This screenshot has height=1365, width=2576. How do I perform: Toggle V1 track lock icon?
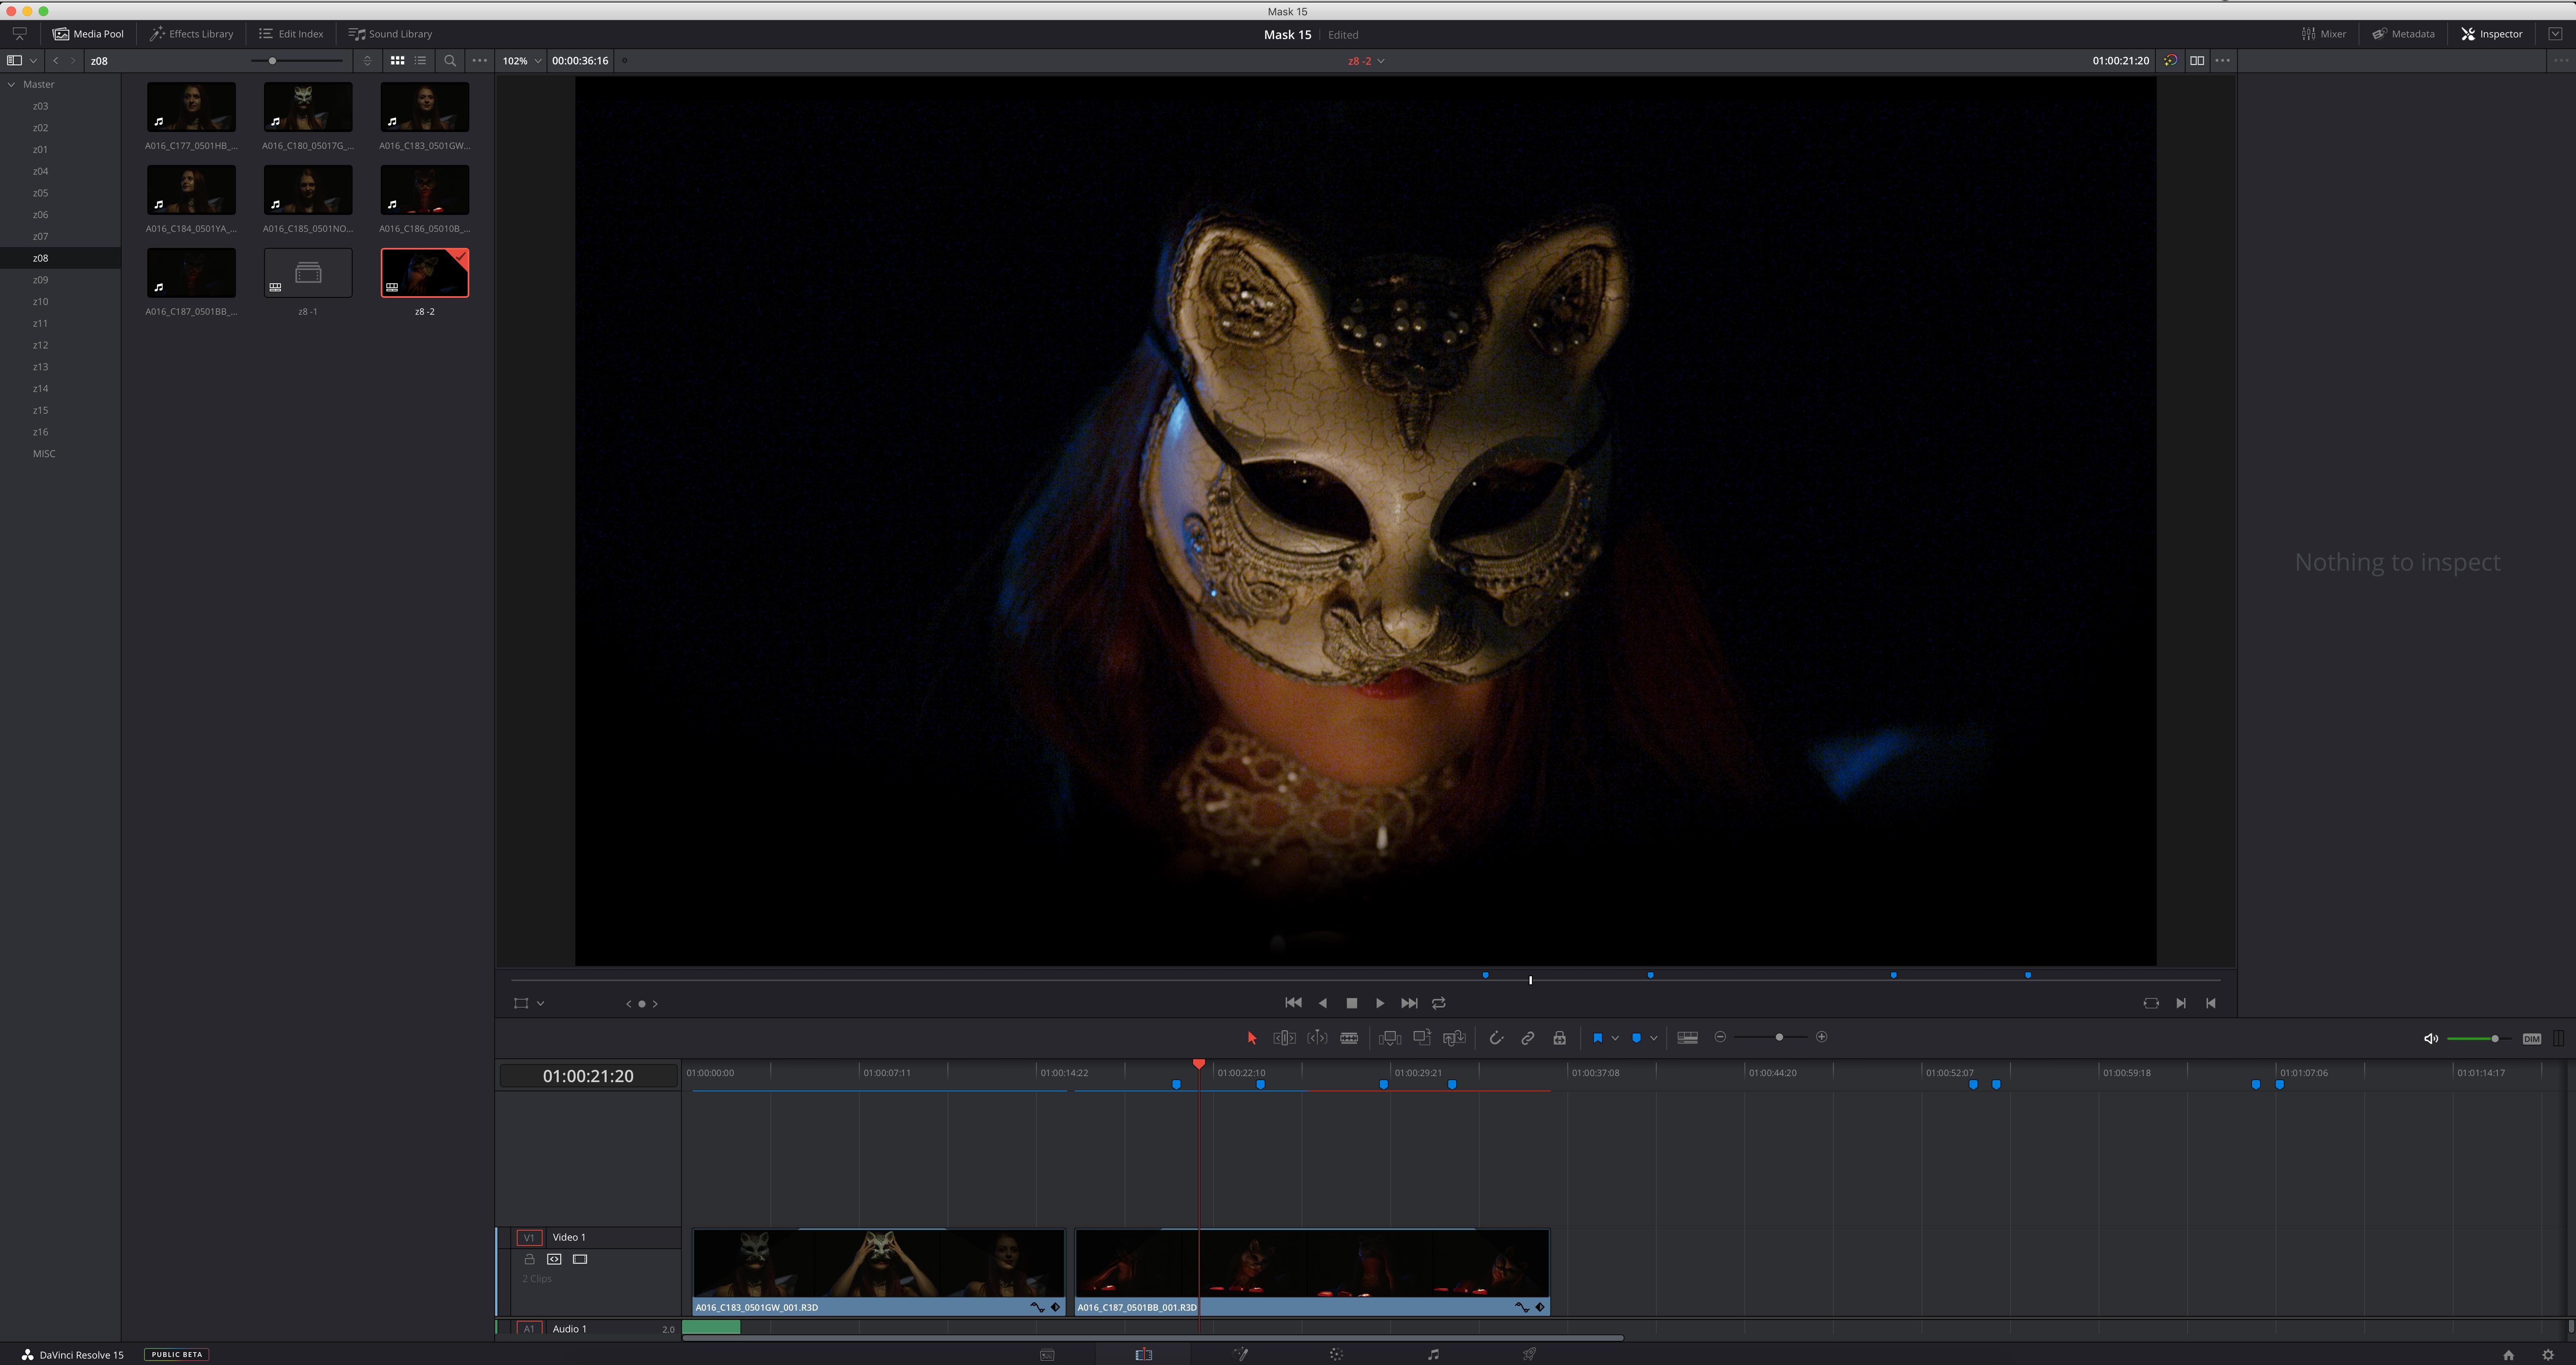coord(530,1259)
